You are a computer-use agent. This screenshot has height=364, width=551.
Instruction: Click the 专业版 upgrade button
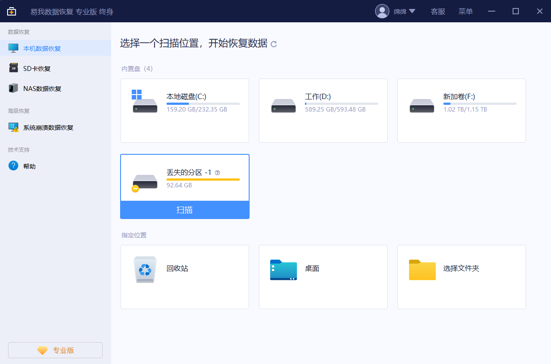(x=55, y=350)
